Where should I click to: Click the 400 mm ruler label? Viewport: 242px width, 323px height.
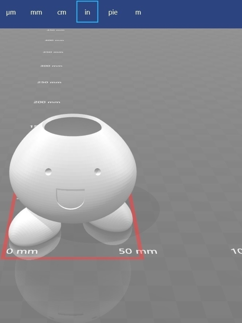[54, 40]
